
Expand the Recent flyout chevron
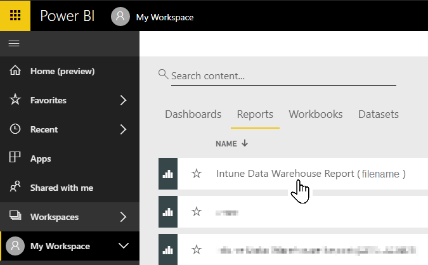pyautogui.click(x=124, y=129)
